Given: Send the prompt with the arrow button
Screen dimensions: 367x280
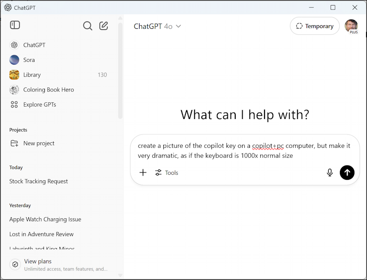Looking at the screenshot, I should pos(347,172).
